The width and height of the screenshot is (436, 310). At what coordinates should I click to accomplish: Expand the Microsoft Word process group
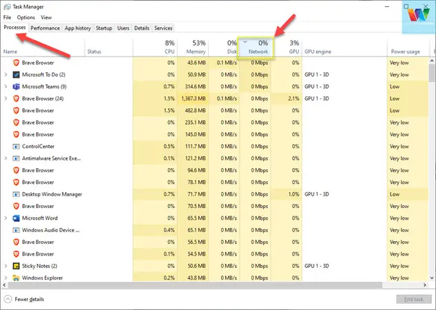[x=6, y=218]
